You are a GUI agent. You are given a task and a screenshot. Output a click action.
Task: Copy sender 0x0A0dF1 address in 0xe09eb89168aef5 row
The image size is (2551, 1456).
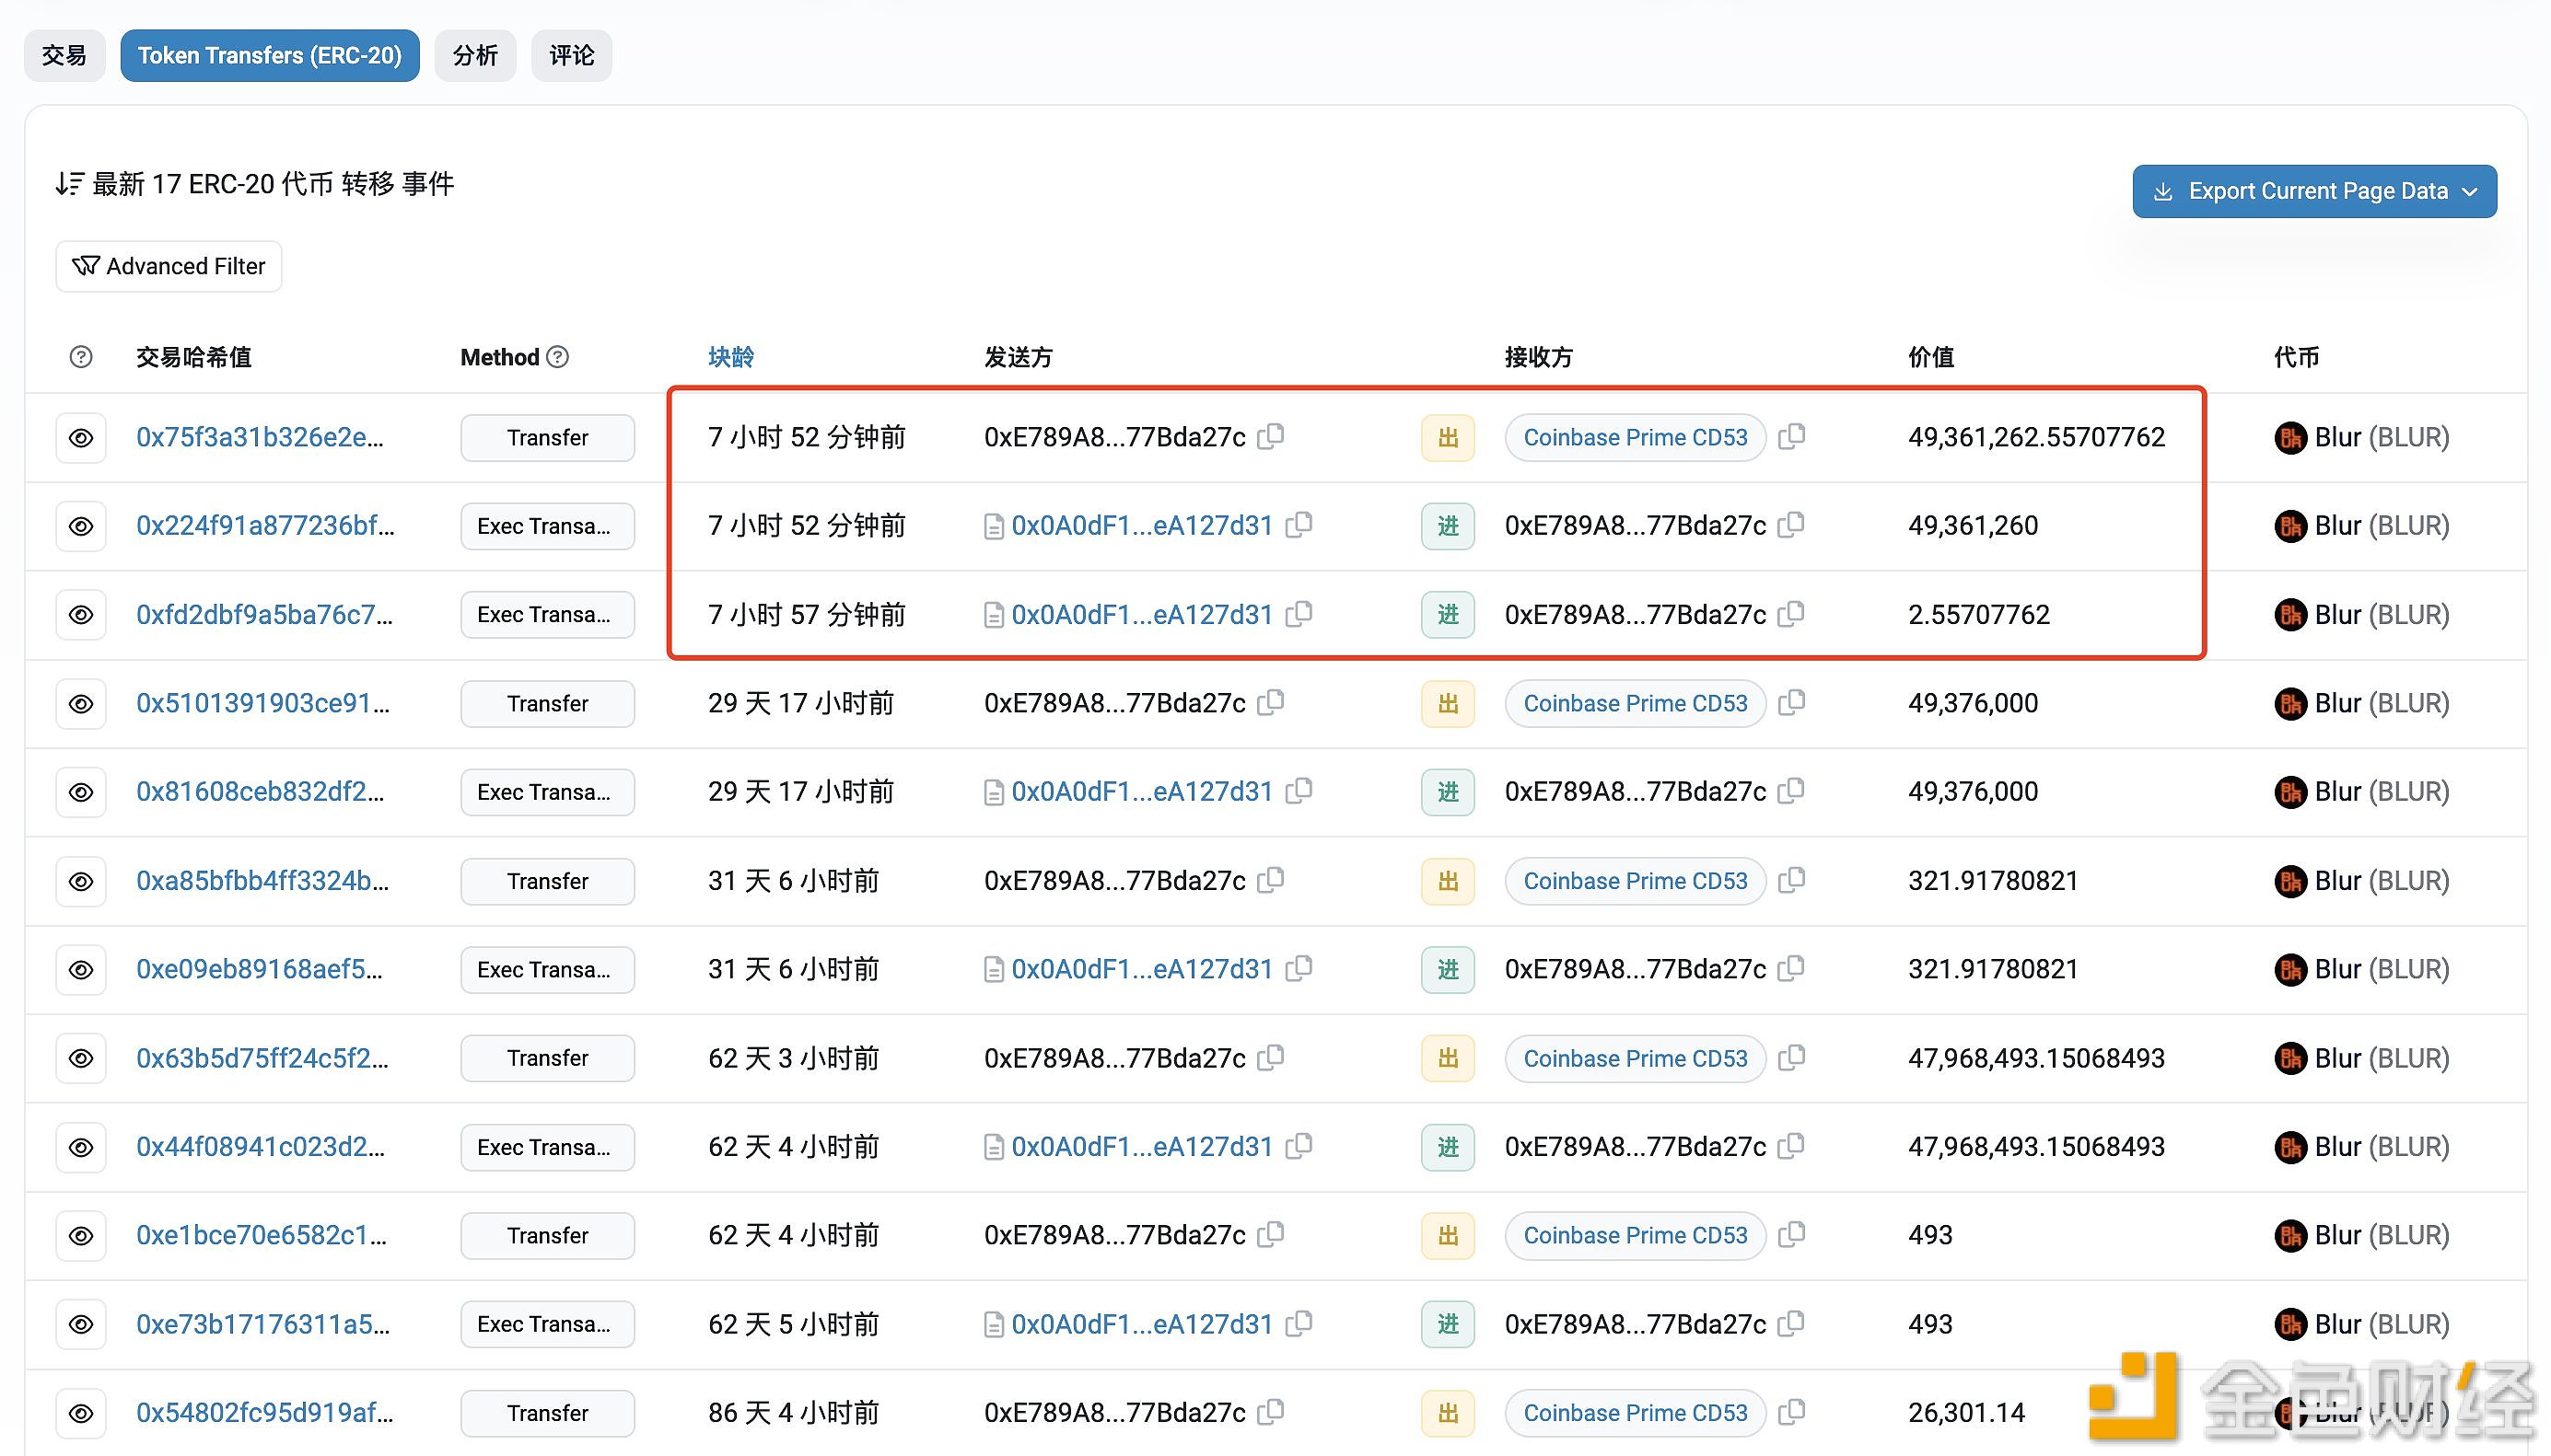tap(1299, 968)
